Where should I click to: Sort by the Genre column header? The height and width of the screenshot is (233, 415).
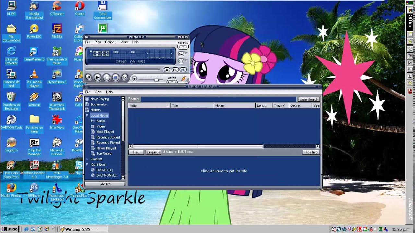point(301,105)
